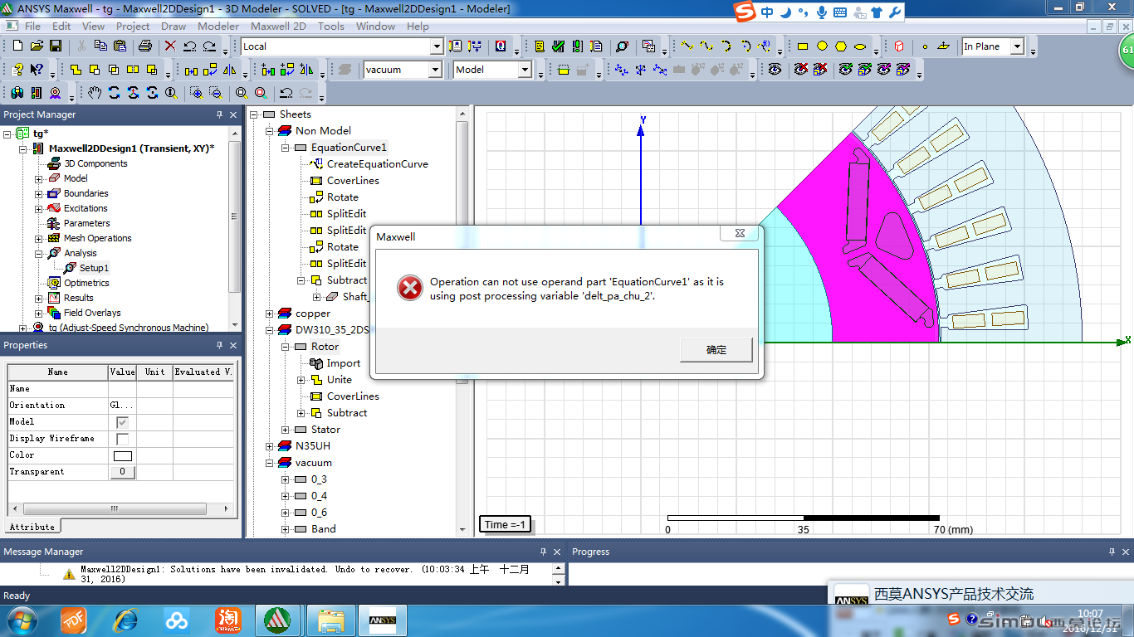
Task: Open the Baidu cloud taskbar icon
Action: (x=176, y=620)
